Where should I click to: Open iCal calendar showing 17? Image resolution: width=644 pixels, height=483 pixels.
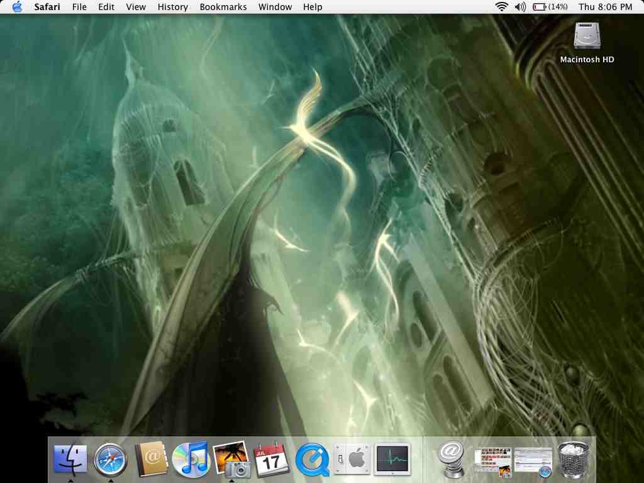[272, 459]
